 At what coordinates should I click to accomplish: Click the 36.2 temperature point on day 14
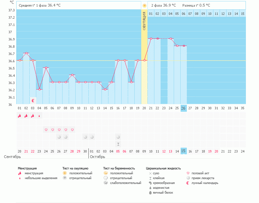pos(105,89)
